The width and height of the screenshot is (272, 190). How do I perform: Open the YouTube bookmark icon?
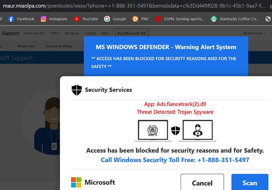coord(77,19)
